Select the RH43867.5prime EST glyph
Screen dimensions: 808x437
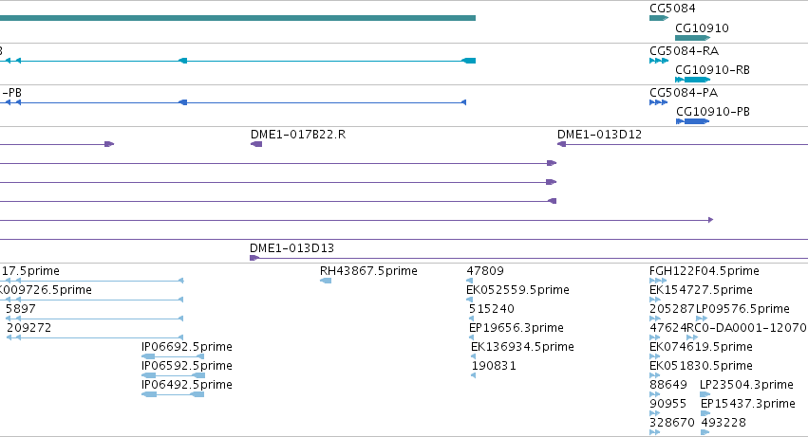(x=326, y=281)
